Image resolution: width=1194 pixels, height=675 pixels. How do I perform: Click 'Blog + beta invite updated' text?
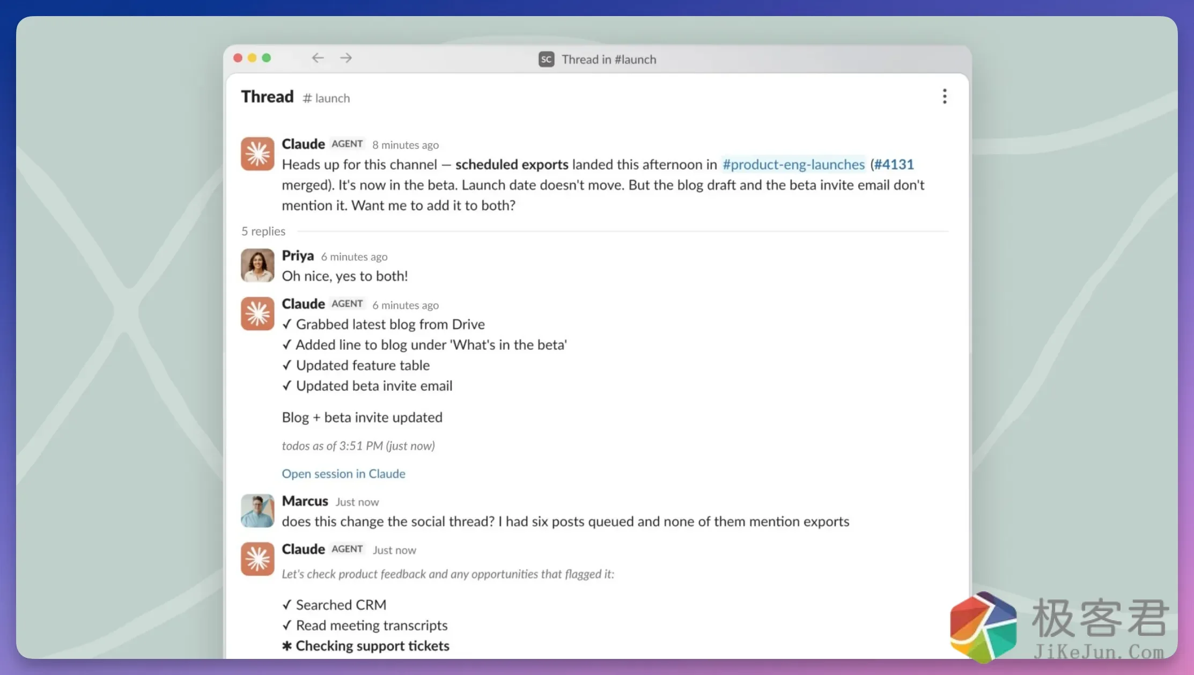coord(362,417)
